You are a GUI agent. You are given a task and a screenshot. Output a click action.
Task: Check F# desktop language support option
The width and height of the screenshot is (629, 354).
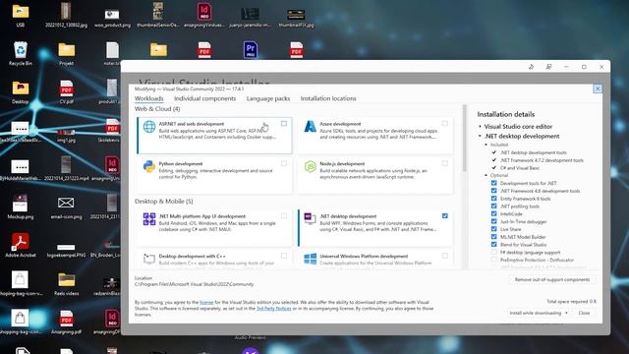493,252
